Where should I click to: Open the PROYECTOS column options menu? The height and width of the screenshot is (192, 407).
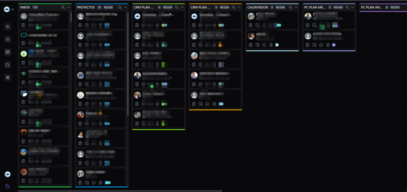coord(125,7)
